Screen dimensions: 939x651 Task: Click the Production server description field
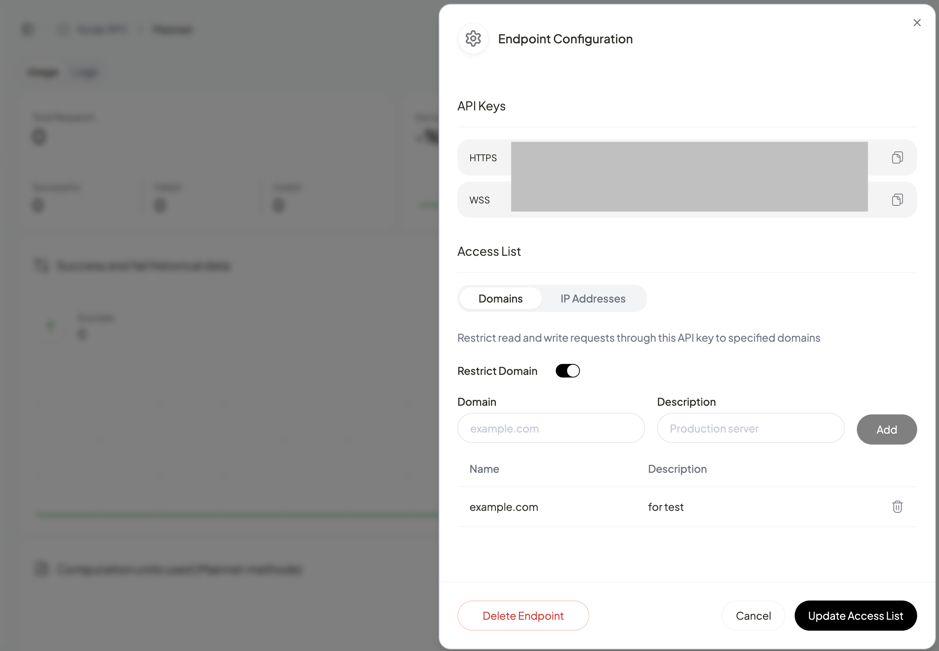click(750, 428)
